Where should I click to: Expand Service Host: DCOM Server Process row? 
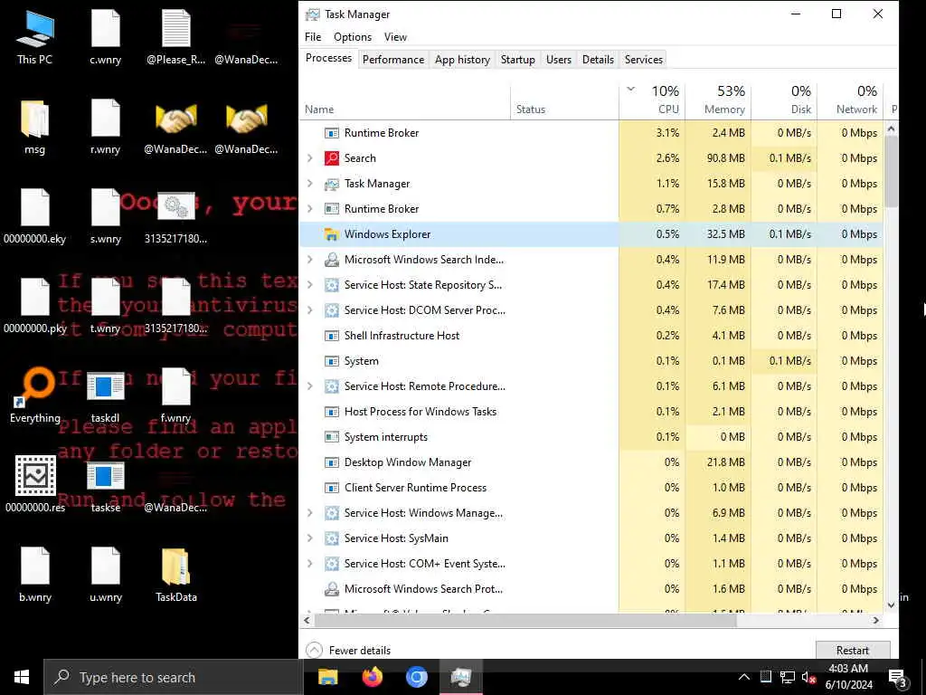point(310,310)
